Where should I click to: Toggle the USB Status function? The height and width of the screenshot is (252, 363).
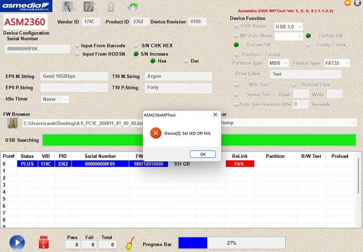[236, 26]
